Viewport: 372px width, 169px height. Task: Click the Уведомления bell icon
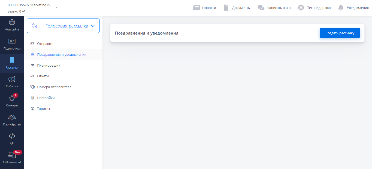[341, 8]
